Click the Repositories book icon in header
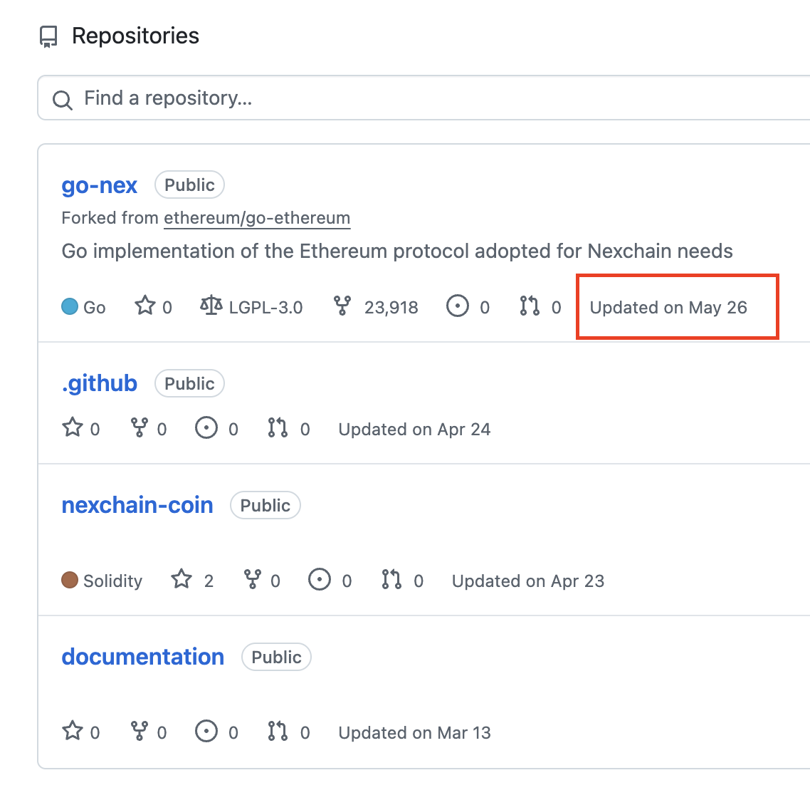This screenshot has width=810, height=795. point(48,36)
